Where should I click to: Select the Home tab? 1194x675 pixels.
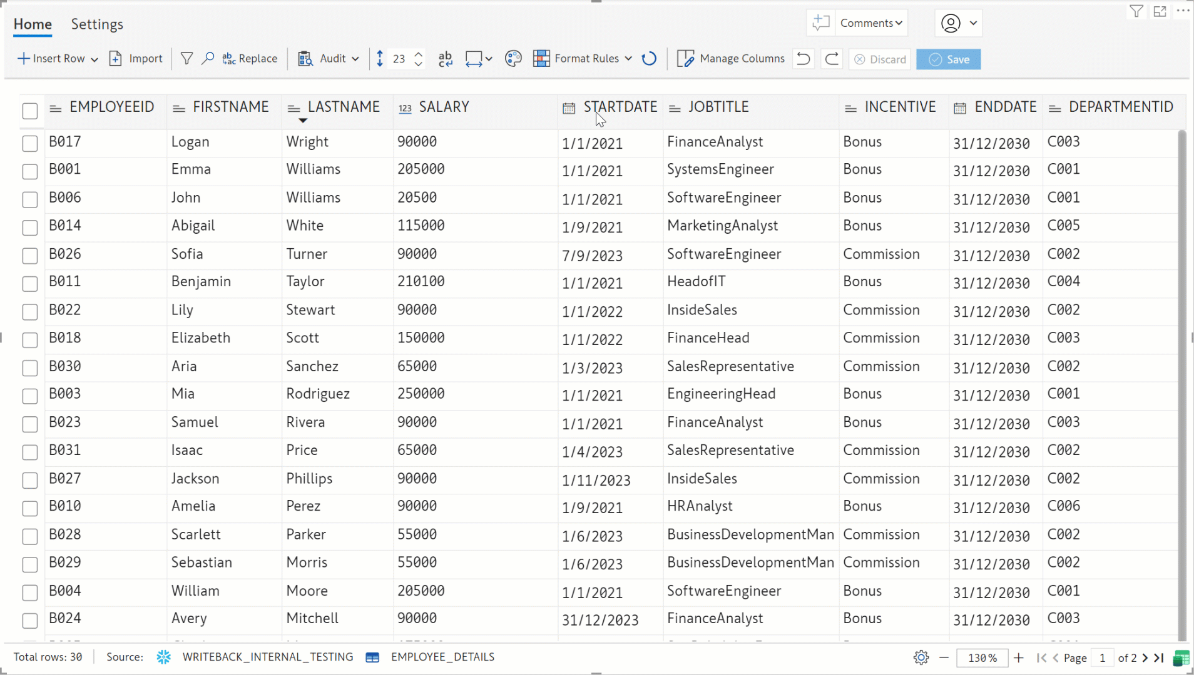click(x=33, y=24)
